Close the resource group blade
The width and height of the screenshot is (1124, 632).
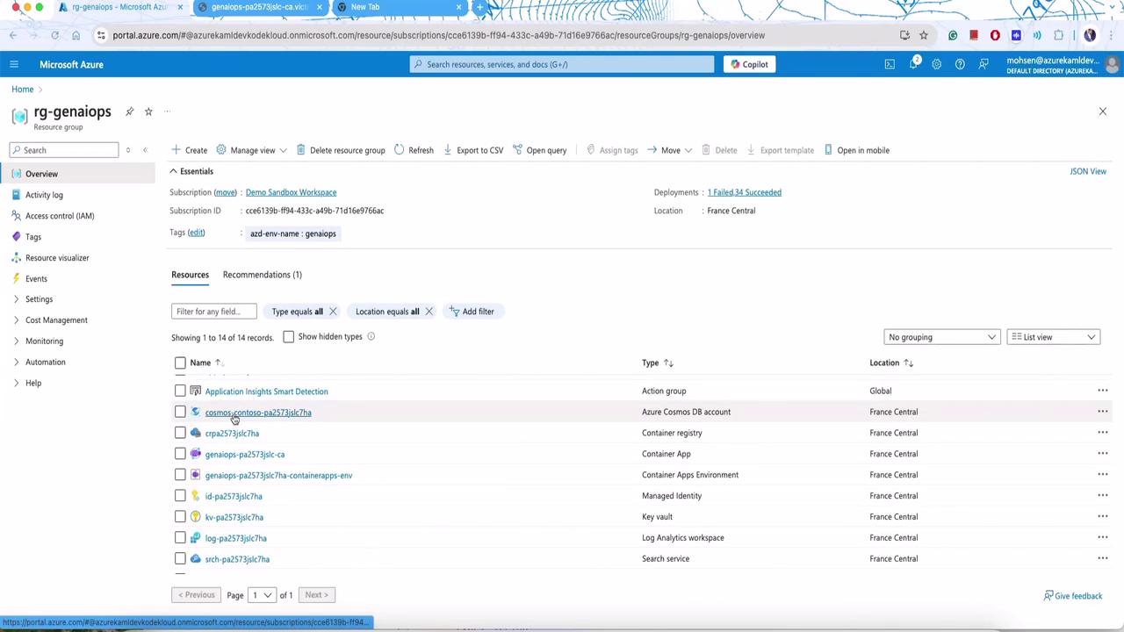point(1103,111)
